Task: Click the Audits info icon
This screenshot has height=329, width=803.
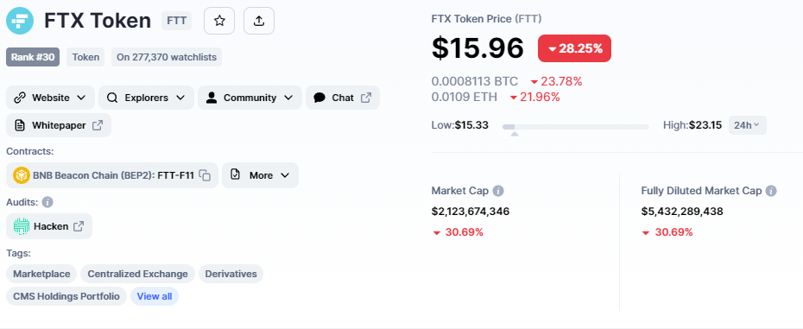Action: tap(47, 202)
